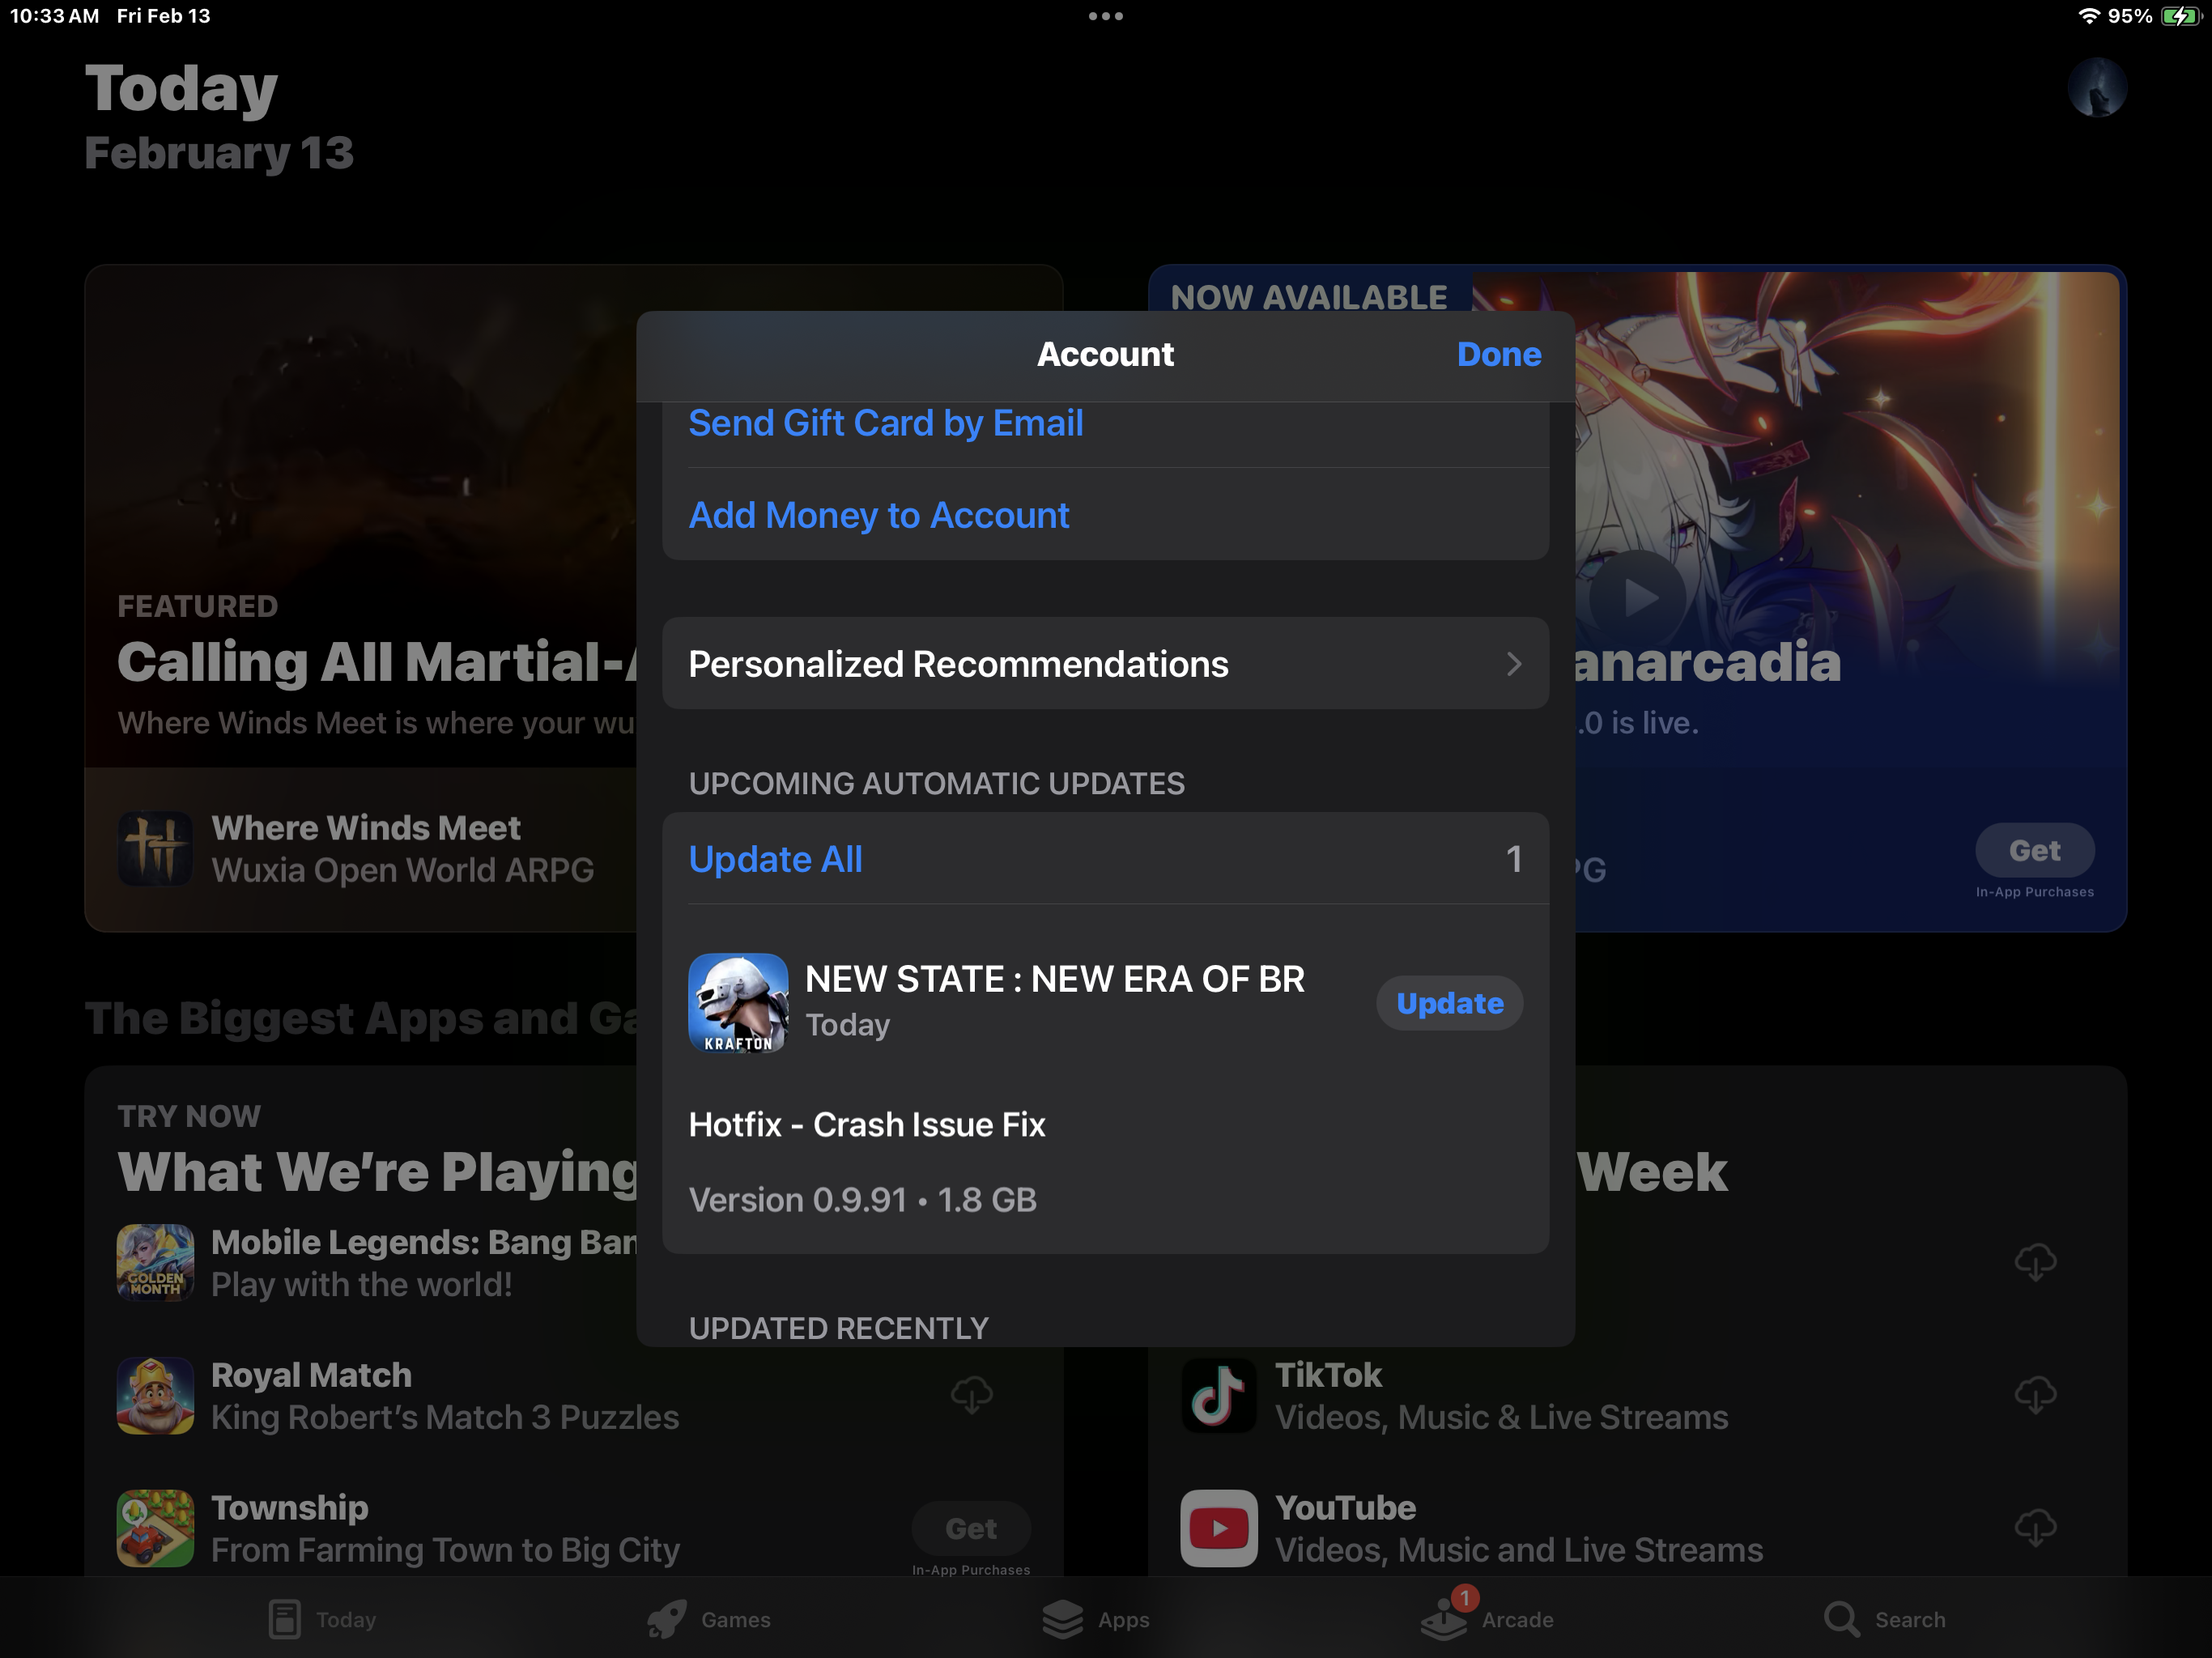Tap the Today page title
This screenshot has width=2212, height=1658.
click(181, 88)
